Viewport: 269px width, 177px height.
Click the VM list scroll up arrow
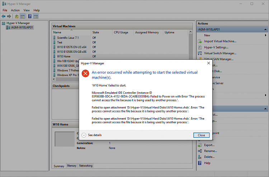190,32
